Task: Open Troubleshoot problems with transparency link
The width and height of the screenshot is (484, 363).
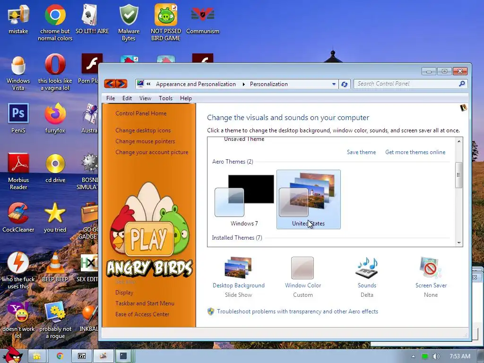Action: pyautogui.click(x=297, y=311)
